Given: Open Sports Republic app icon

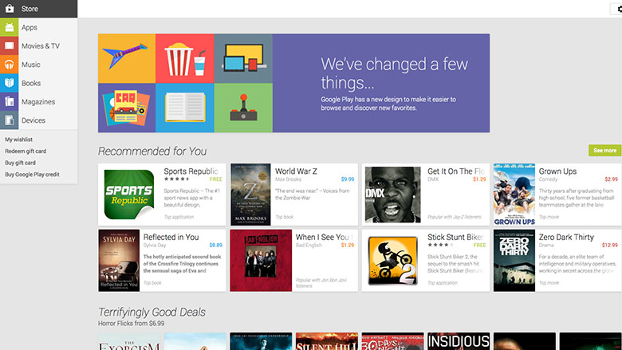Looking at the screenshot, I should (129, 195).
